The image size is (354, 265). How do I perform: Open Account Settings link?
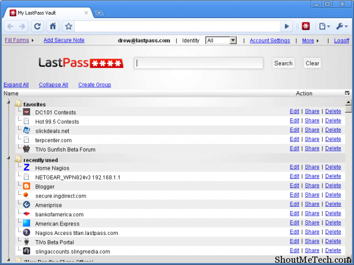click(x=270, y=41)
